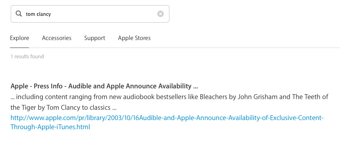Image resolution: width=340 pixels, height=147 pixels.
Task: Select the Explore tab
Action: click(19, 38)
